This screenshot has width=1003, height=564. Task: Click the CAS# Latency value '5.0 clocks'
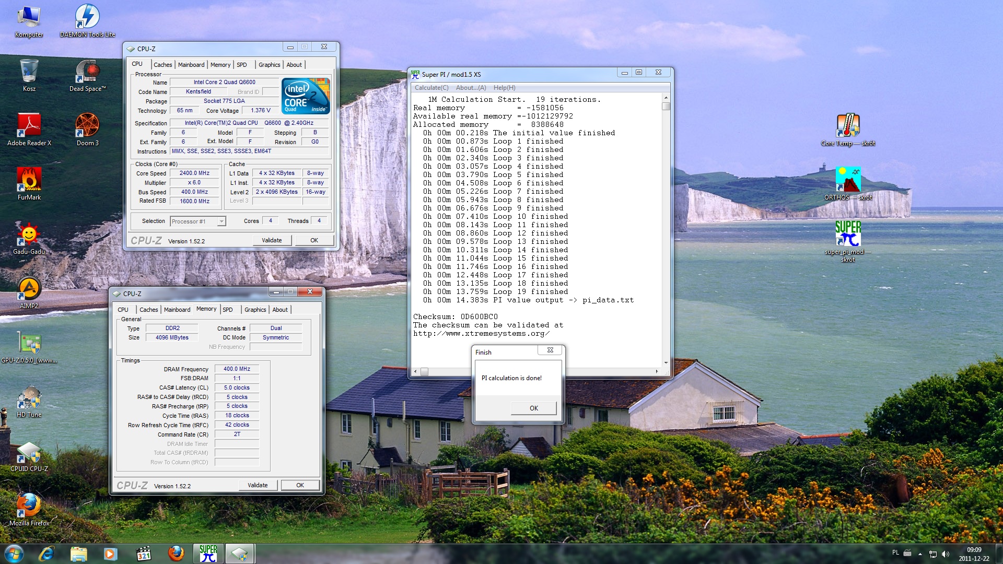(x=237, y=387)
